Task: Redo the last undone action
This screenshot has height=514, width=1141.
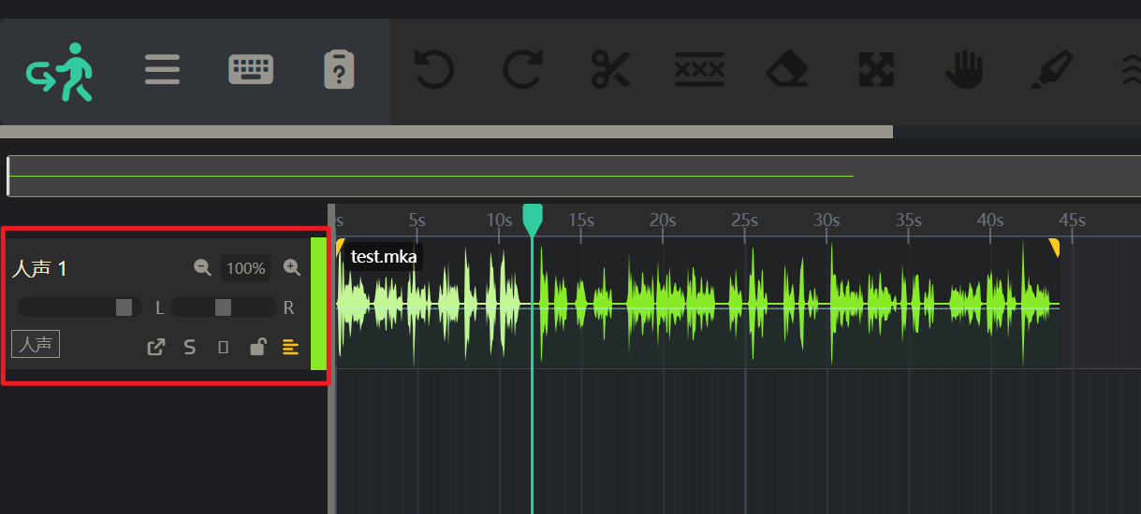Action: point(522,70)
